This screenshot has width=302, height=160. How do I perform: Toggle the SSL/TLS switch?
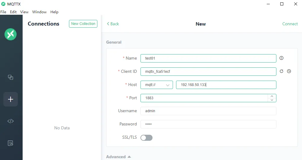pos(146,137)
